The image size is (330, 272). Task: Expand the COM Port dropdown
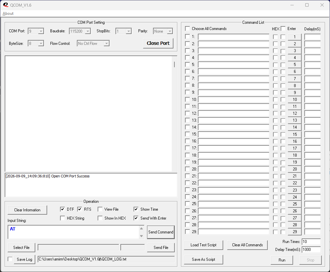pyautogui.click(x=41, y=31)
